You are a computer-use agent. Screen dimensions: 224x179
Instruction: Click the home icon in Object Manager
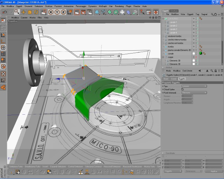point(215,14)
